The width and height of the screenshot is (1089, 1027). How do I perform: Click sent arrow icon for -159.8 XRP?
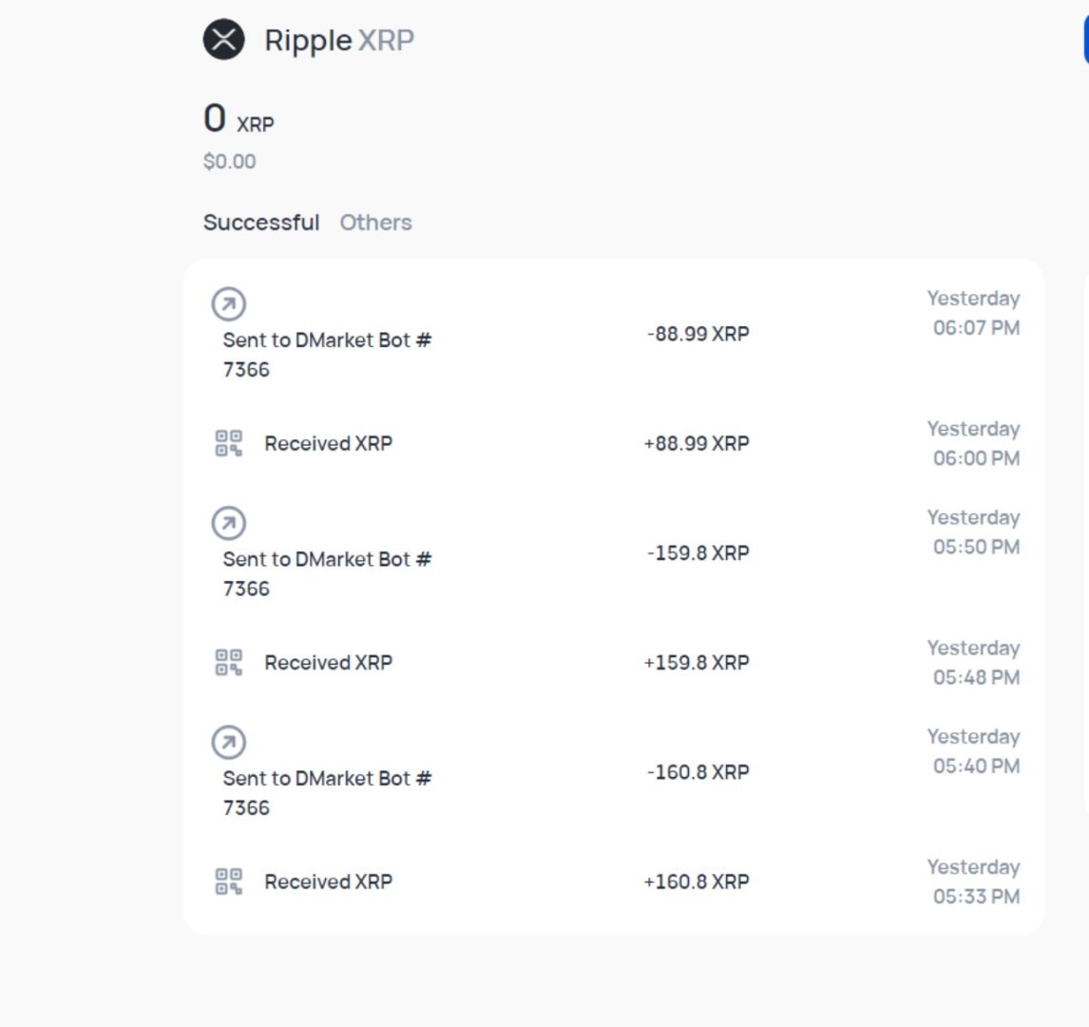click(x=228, y=523)
